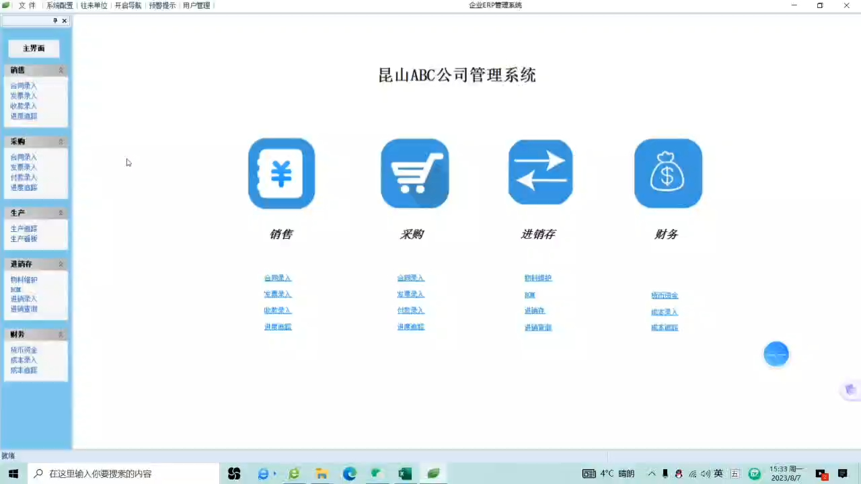Open 合同录入 under the 销售 column
This screenshot has height=484, width=861.
coord(277,278)
